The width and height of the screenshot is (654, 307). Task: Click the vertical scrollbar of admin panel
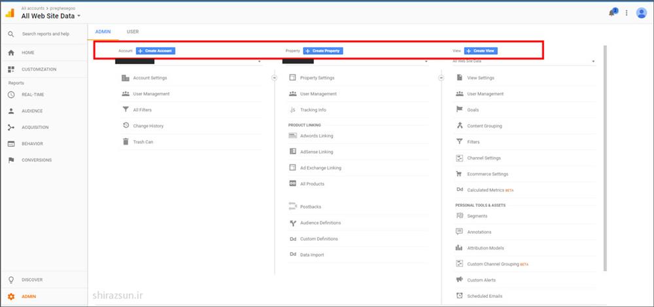pyautogui.click(x=605, y=158)
